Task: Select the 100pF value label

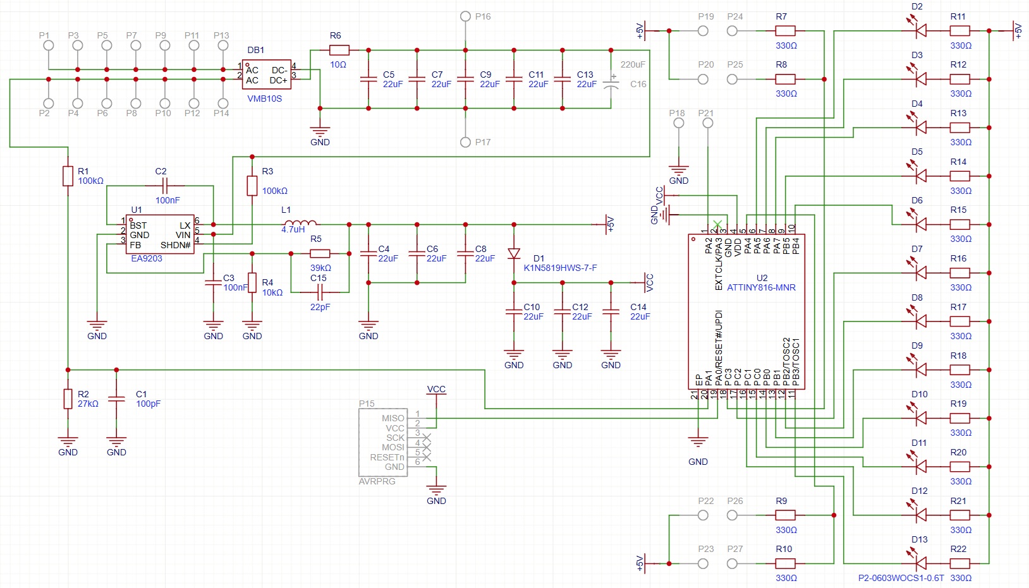Action: 149,404
